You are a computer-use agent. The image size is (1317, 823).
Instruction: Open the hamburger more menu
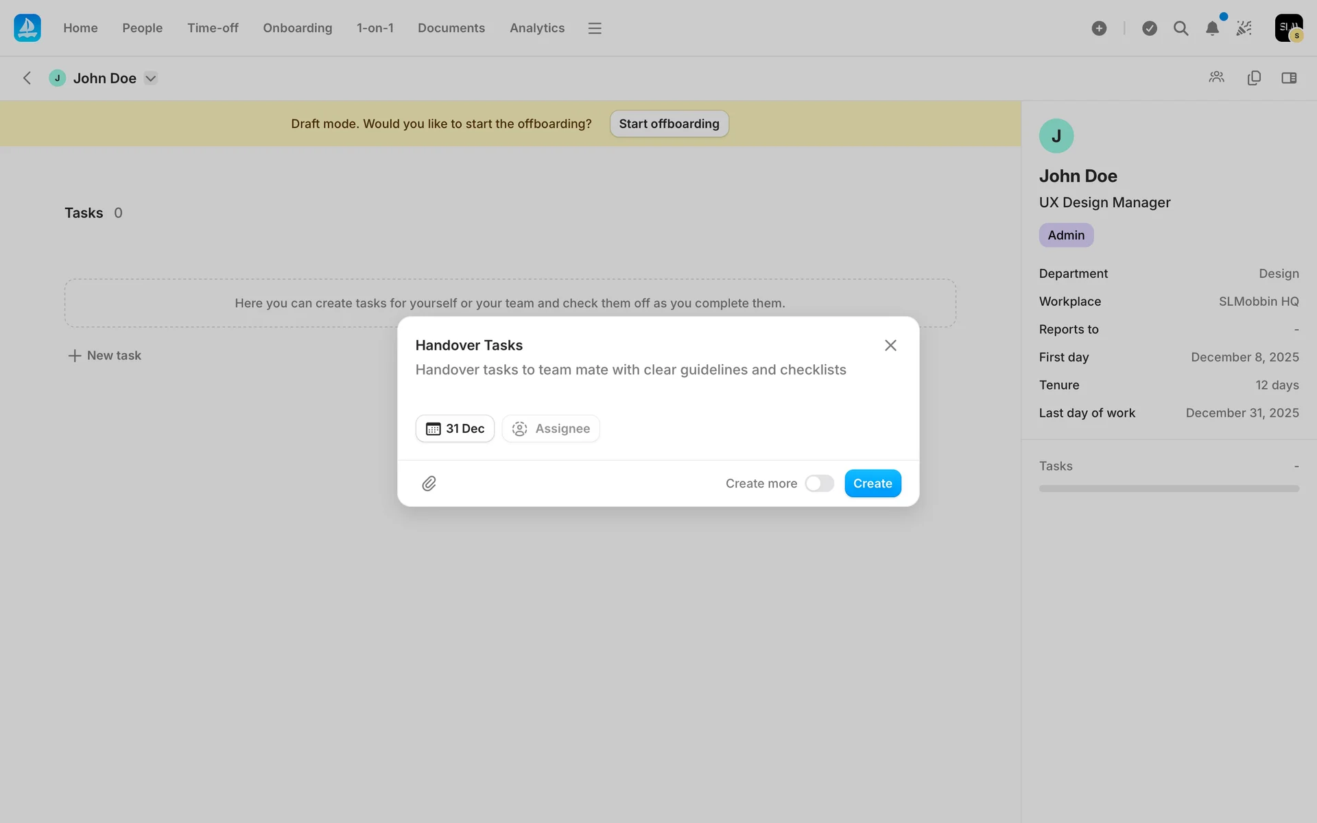(x=595, y=28)
